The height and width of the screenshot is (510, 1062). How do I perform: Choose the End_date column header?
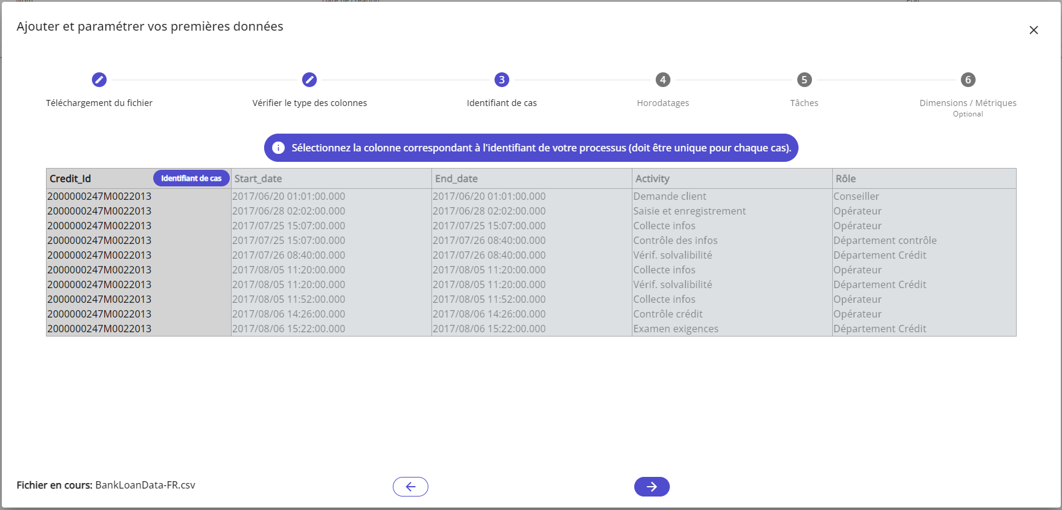[457, 178]
